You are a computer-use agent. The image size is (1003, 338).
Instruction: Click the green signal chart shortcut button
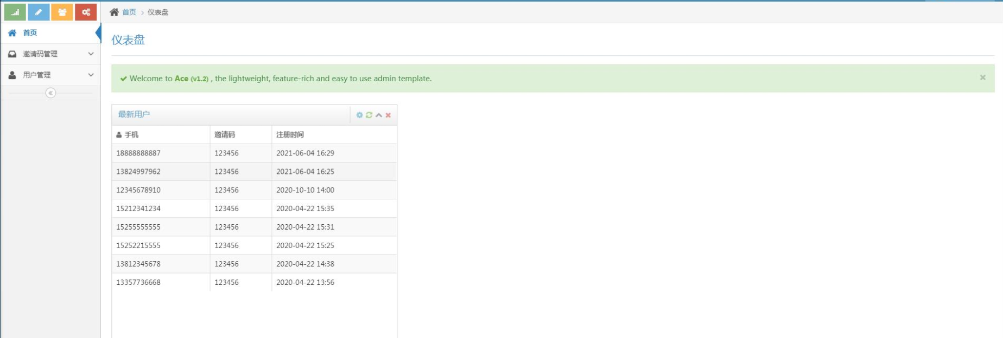15,12
